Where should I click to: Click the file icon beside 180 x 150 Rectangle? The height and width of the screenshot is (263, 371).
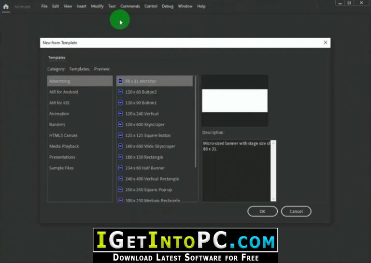pos(120,157)
